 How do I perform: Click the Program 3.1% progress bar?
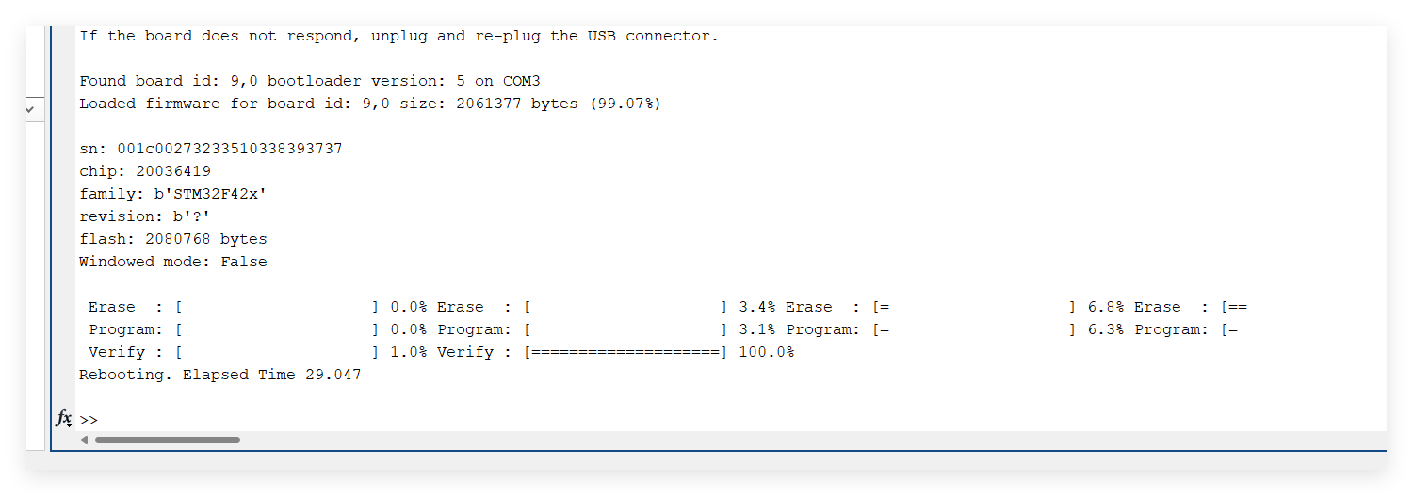click(x=625, y=329)
